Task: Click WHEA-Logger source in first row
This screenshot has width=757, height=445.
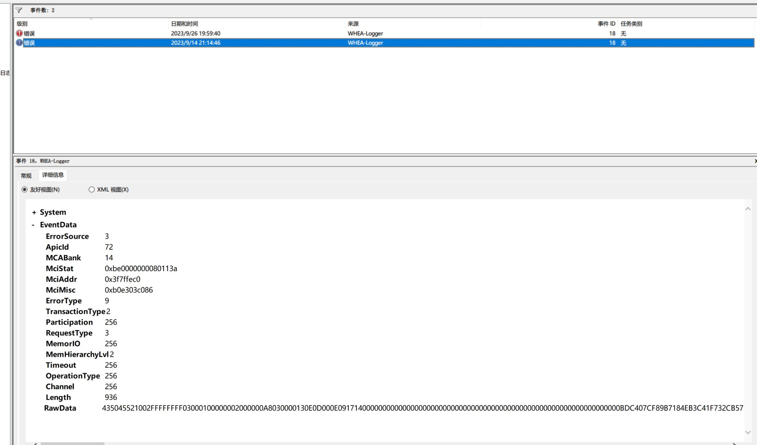Action: tap(365, 33)
